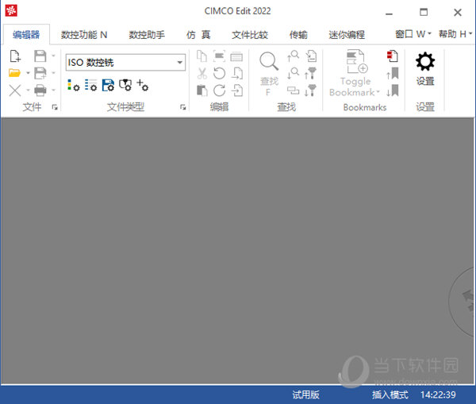The height and width of the screenshot is (404, 476).
Task: Switch to the 仿真 tab
Action: coord(198,35)
